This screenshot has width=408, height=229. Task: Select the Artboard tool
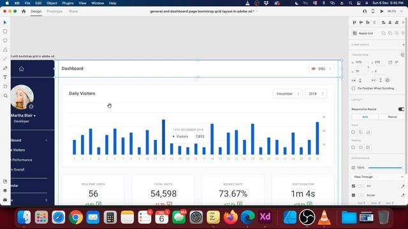point(5,87)
